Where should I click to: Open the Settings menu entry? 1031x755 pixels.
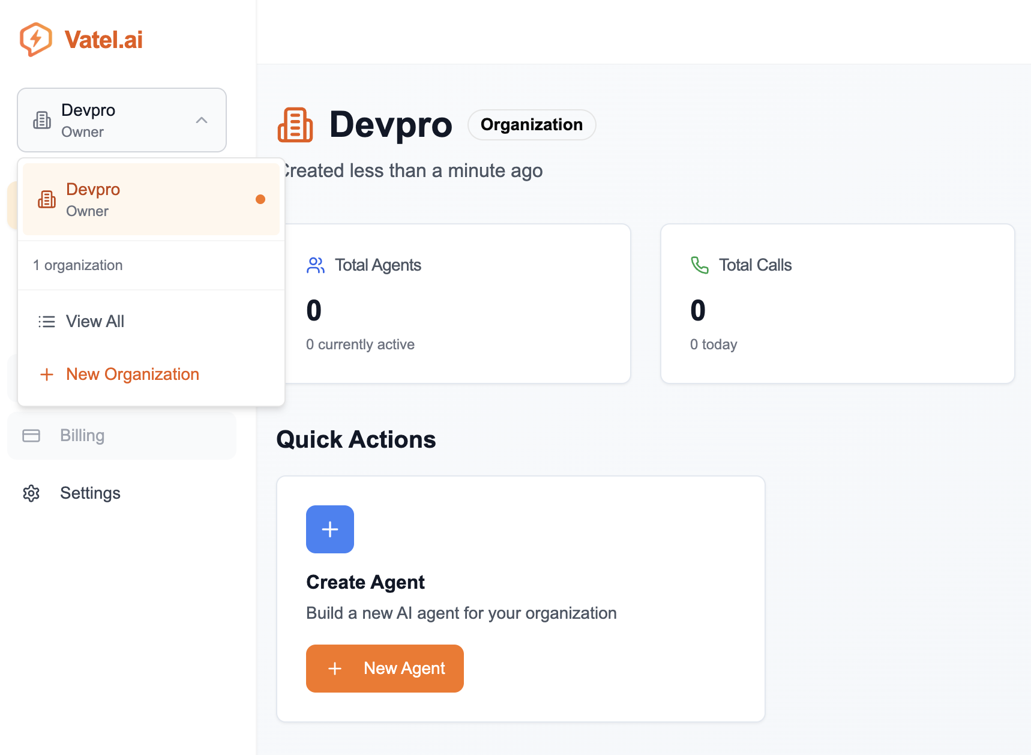pos(89,493)
